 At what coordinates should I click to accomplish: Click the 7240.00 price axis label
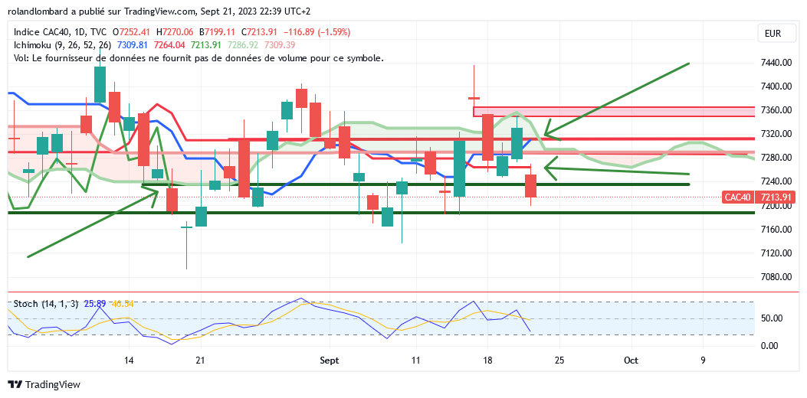[x=776, y=181]
